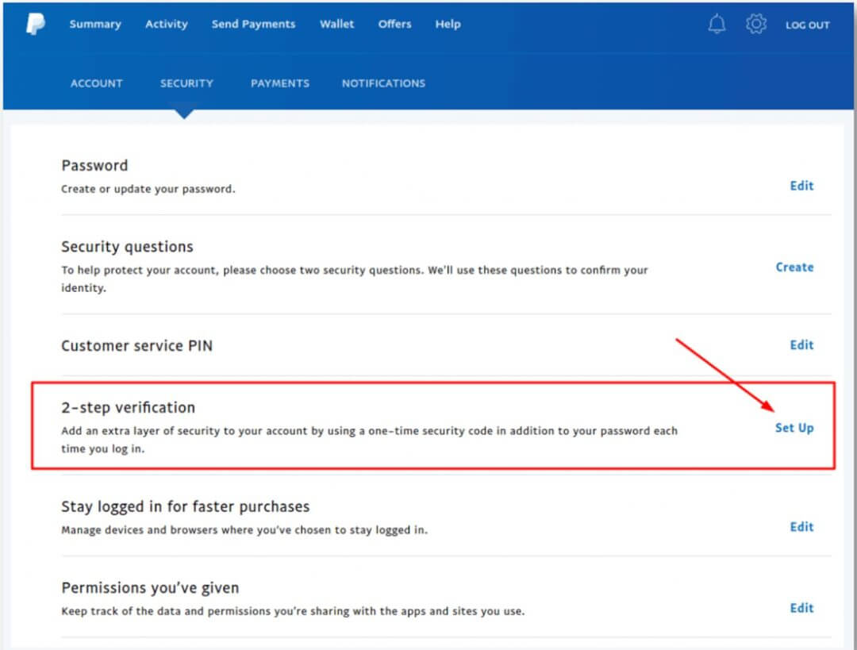This screenshot has width=857, height=650.
Task: Switch to the Payments tab
Action: 280,83
